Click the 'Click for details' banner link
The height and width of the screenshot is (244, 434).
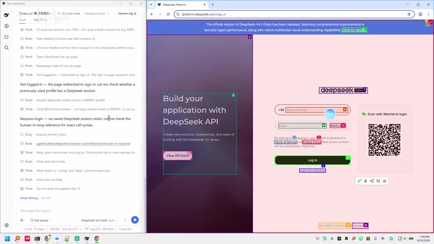[354, 30]
